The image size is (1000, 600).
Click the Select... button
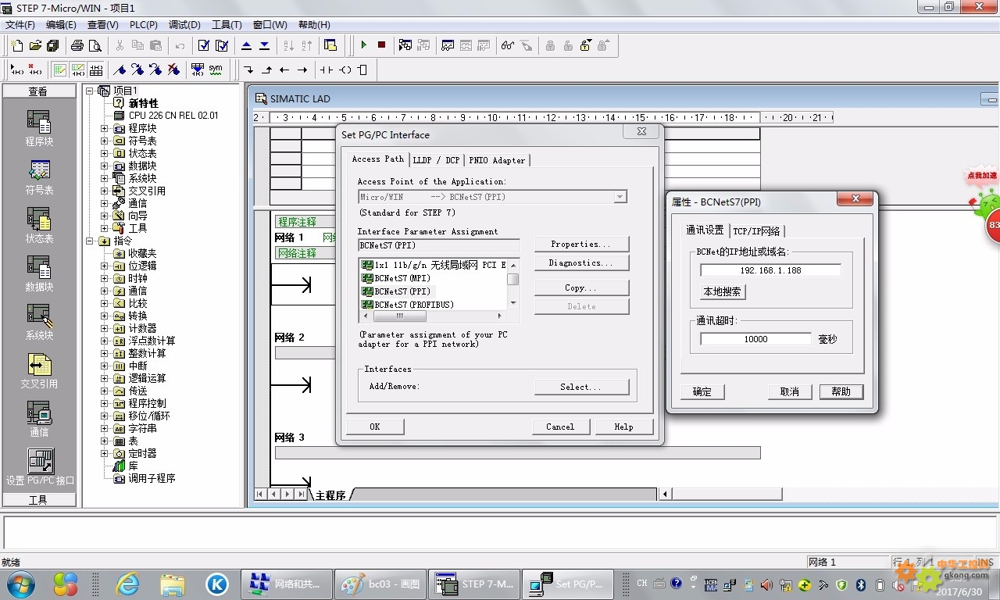tap(581, 387)
